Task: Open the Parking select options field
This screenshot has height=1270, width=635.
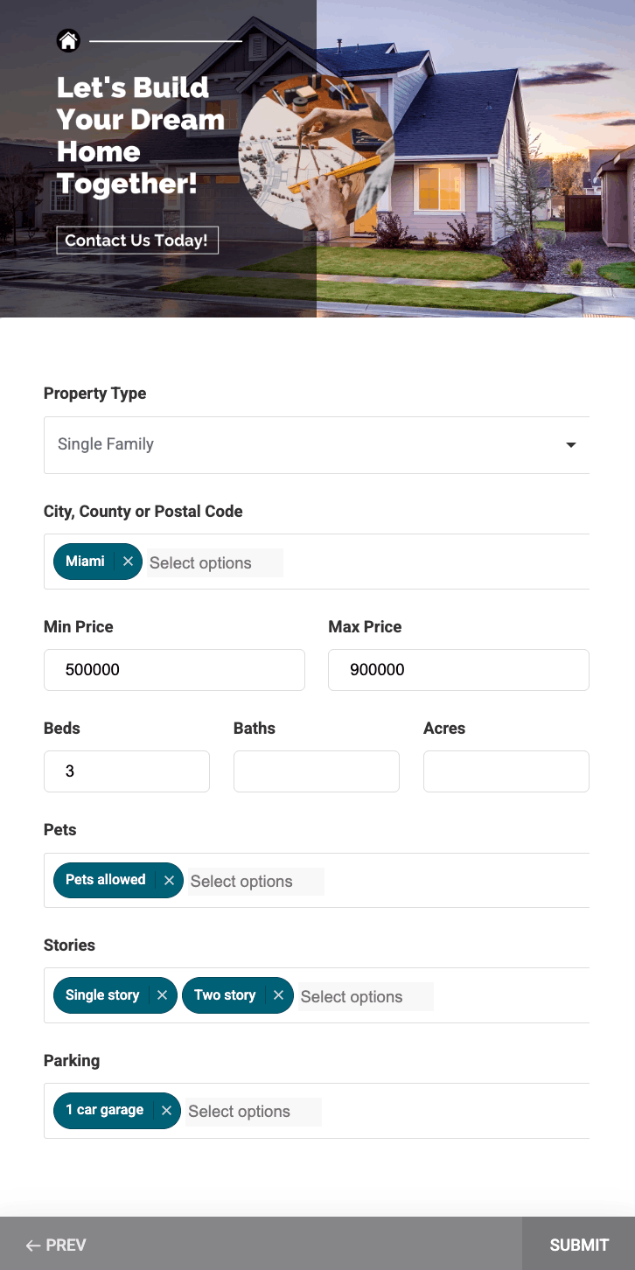Action: (254, 1112)
